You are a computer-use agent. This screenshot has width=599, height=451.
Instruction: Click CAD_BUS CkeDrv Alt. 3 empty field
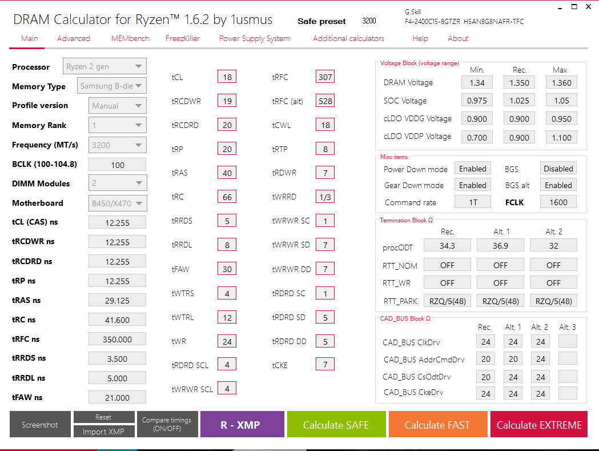point(567,393)
